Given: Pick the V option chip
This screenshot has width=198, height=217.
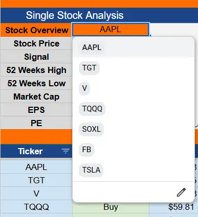Looking at the screenshot, I should coord(84,88).
